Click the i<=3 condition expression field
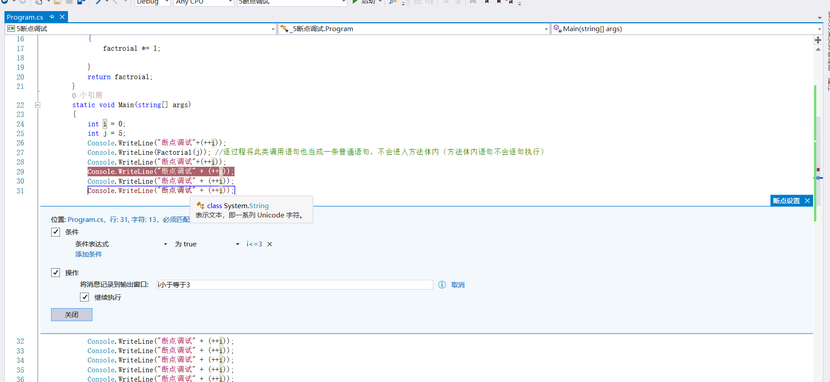This screenshot has height=382, width=830. point(254,244)
